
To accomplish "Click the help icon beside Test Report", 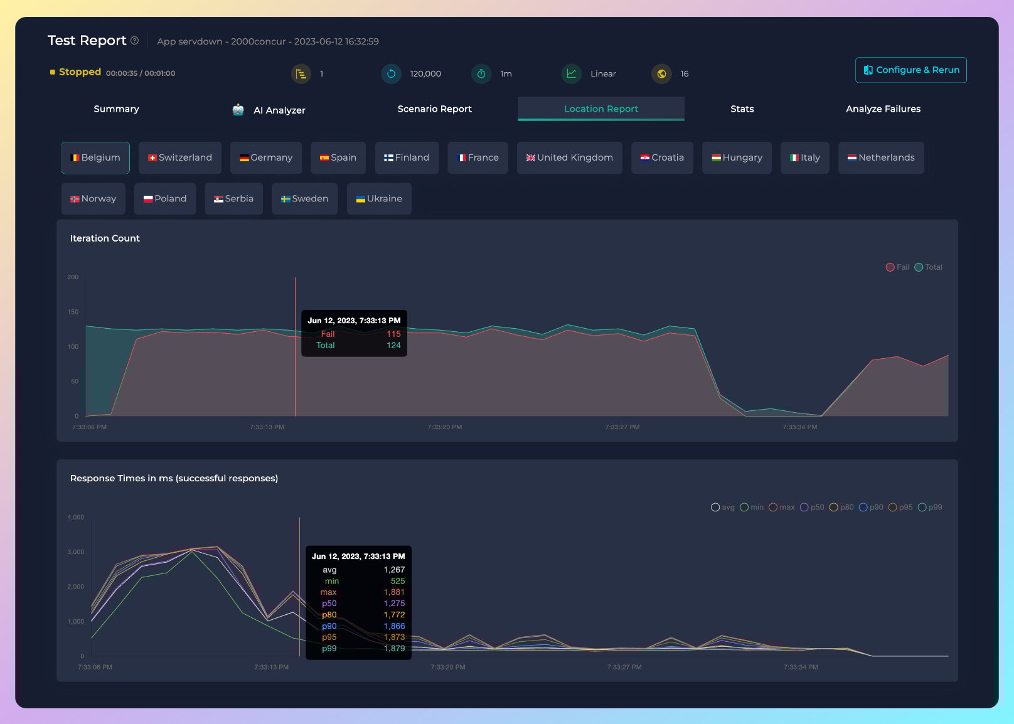I will tap(134, 40).
